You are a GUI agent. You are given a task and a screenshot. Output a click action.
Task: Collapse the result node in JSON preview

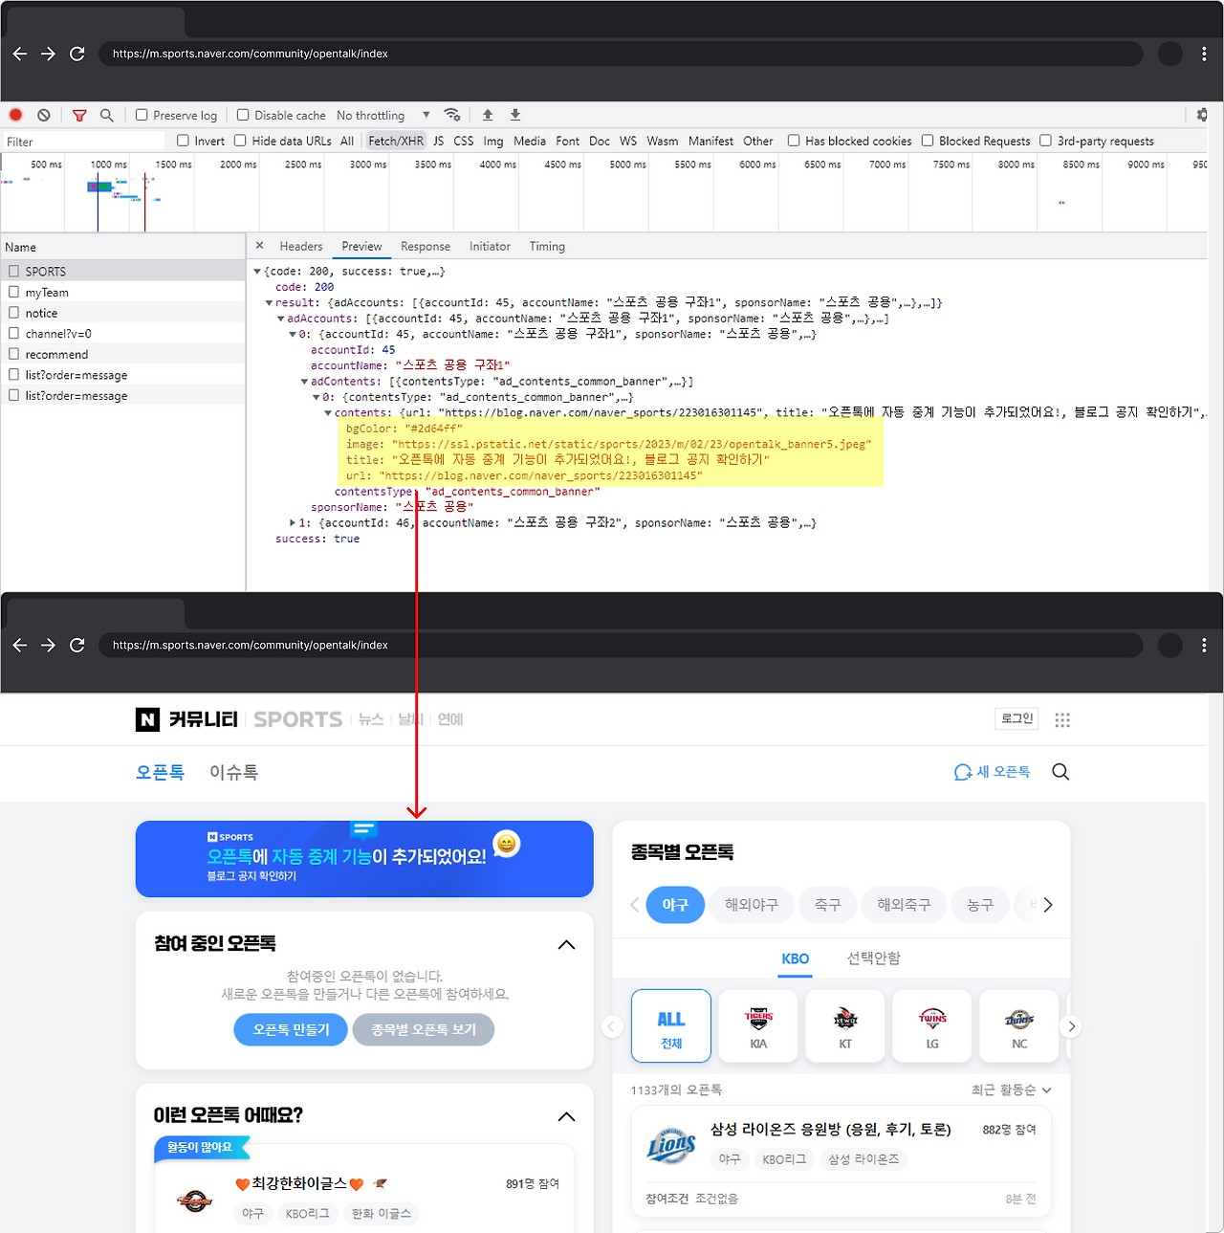(x=269, y=303)
